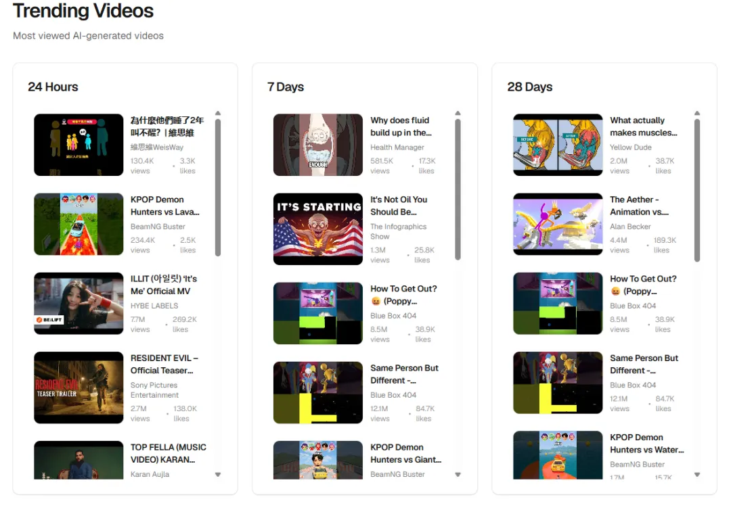Click the 24 Hours list scrollbar thumb

click(218, 188)
